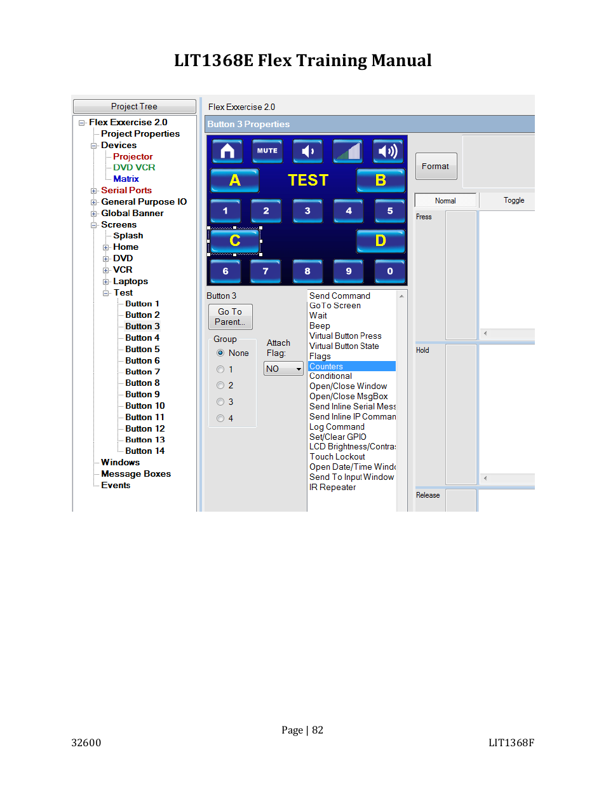Screen dimensions: 606x785
Task: Click the volume level bar icon
Action: click(348, 151)
